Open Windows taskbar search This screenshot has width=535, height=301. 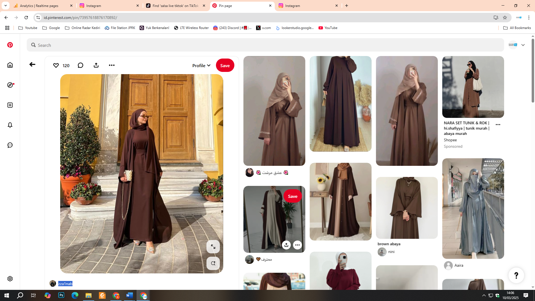[x=20, y=295]
